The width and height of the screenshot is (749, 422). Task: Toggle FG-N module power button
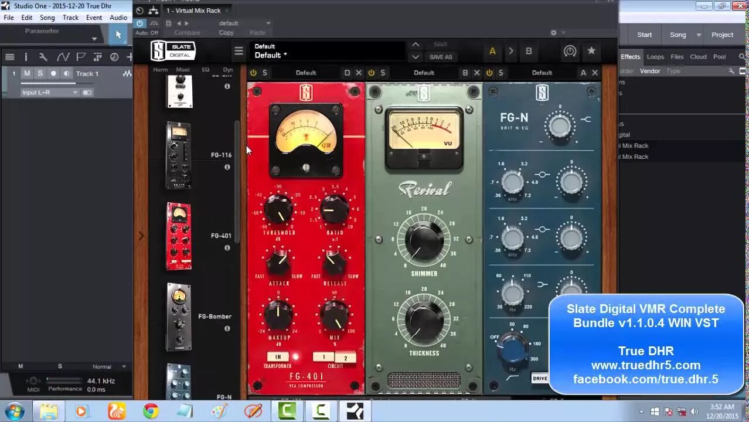[x=489, y=73]
